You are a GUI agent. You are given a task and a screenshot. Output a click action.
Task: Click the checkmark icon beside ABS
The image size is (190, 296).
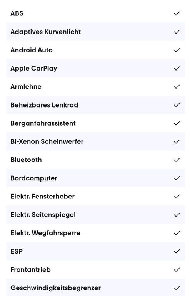[177, 13]
